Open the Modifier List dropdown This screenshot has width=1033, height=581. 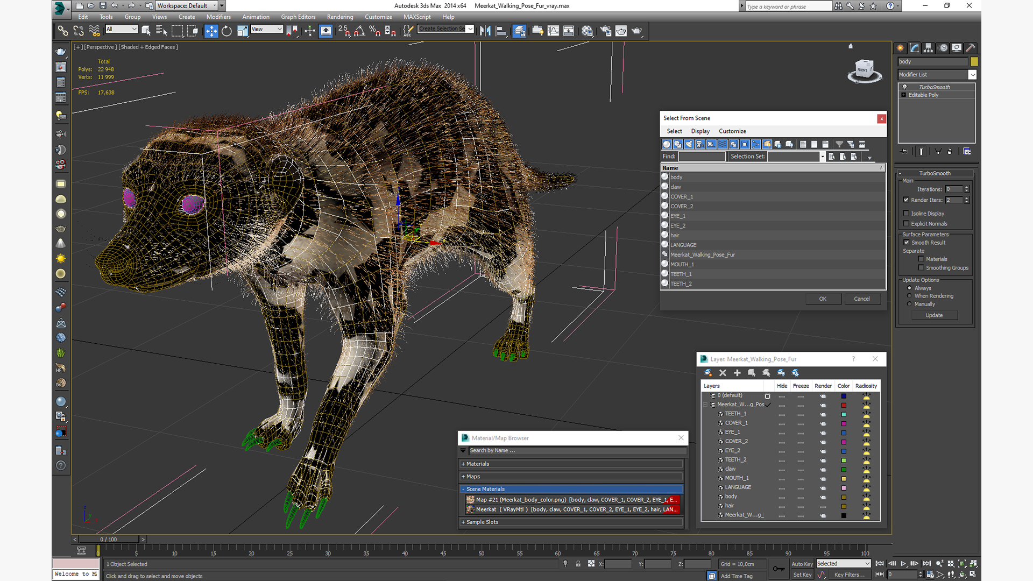tap(972, 75)
